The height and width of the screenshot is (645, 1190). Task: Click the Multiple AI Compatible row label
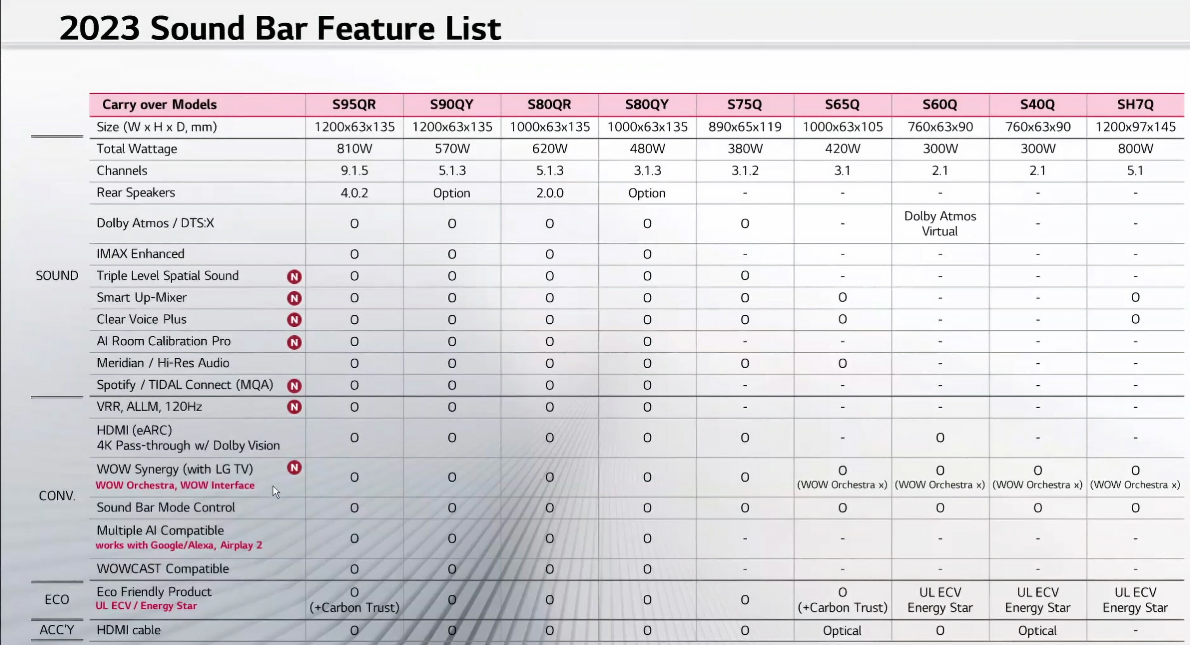pos(160,531)
